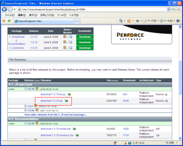Click Download button for JFreeChart row
The width and height of the screenshot is (183, 146).
coord(85,37)
